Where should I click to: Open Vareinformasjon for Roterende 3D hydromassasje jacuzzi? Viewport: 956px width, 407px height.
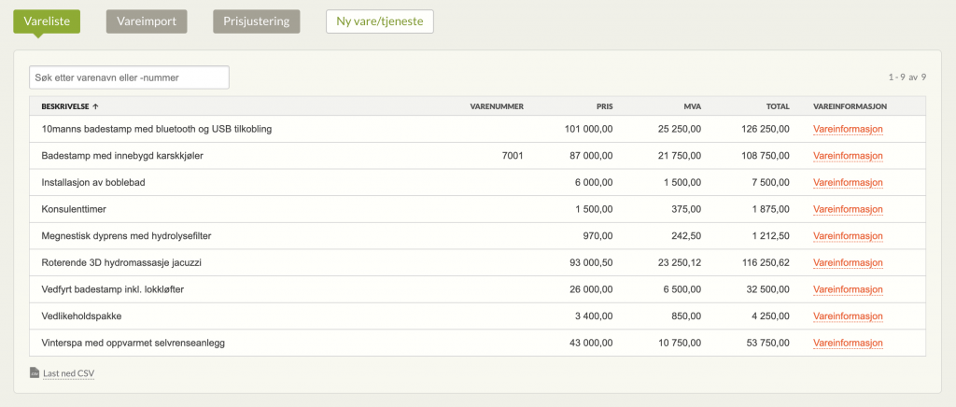[x=848, y=262]
